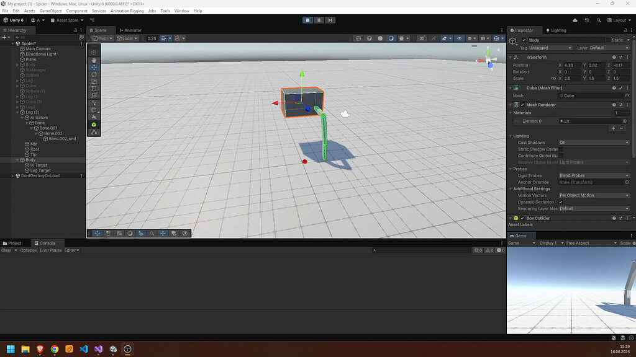The width and height of the screenshot is (636, 357).
Task: Toggle the Box Collider enabled checkbox
Action: (521, 218)
